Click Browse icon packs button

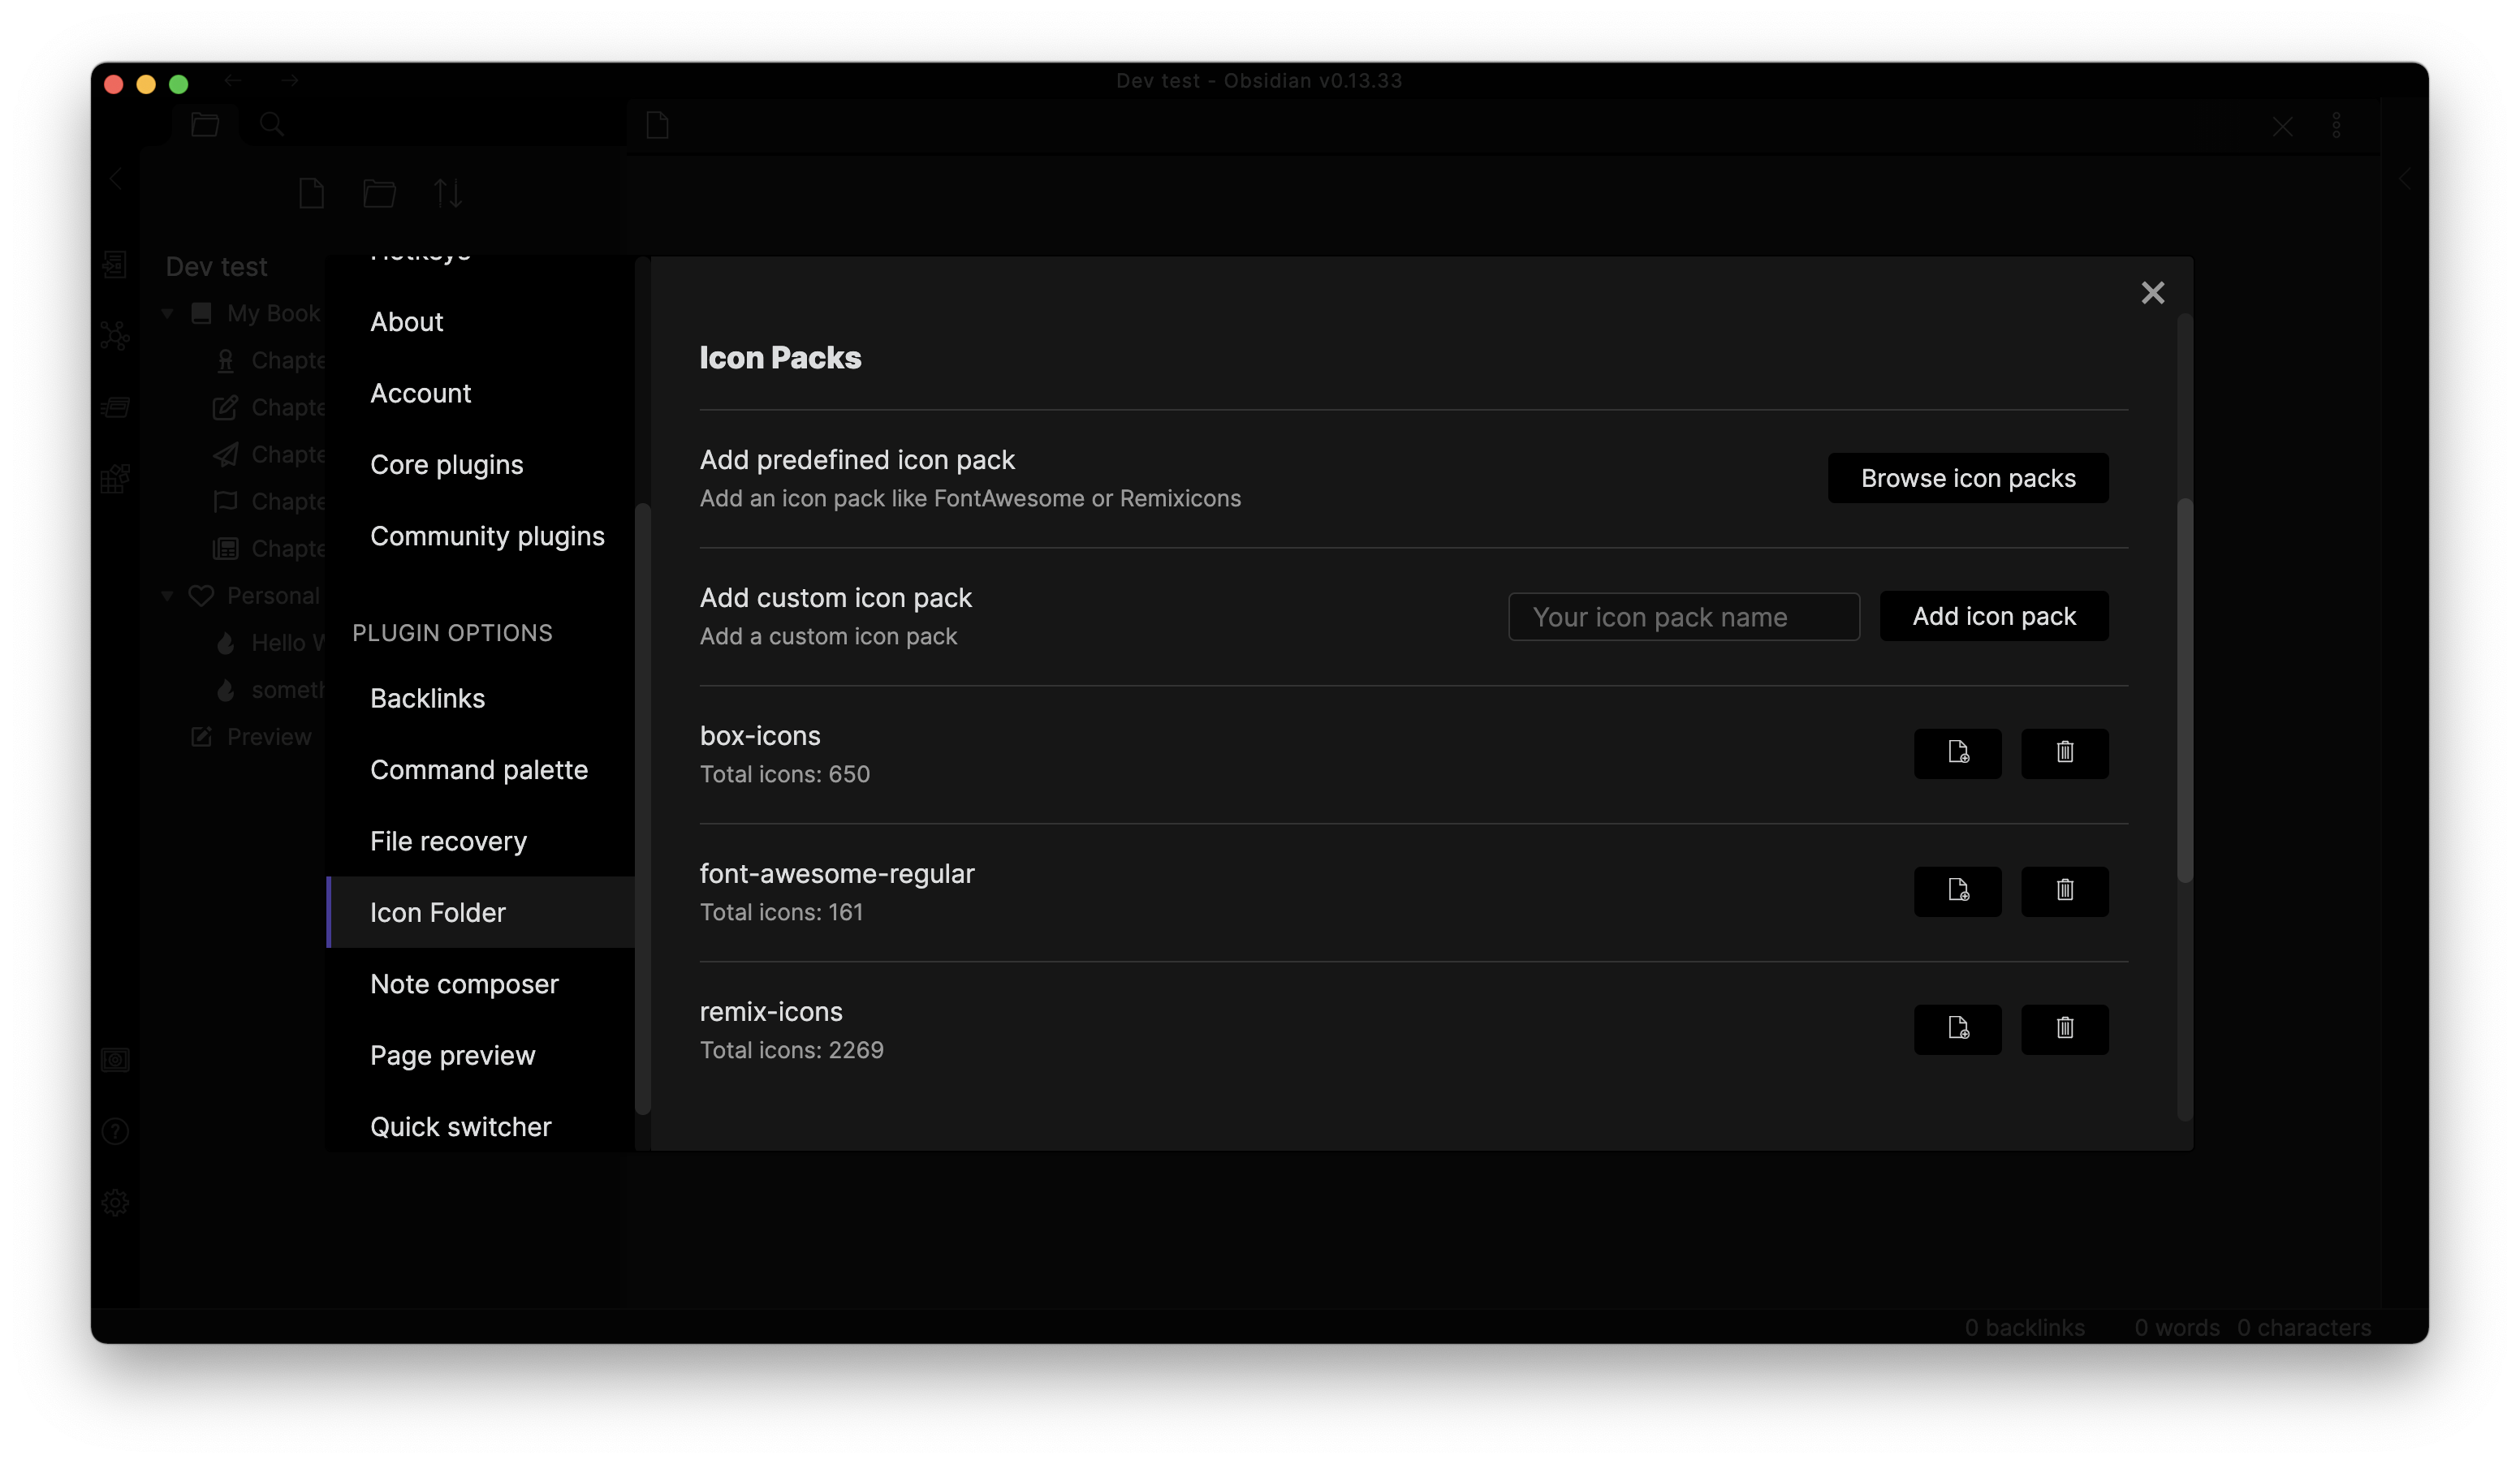click(1967, 479)
